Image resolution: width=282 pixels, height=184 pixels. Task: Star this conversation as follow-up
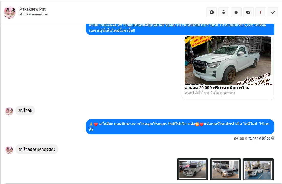(x=236, y=12)
